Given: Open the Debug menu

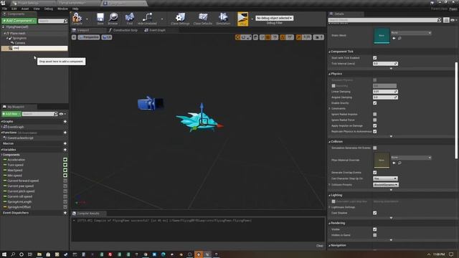Looking at the screenshot, I should (49, 9).
